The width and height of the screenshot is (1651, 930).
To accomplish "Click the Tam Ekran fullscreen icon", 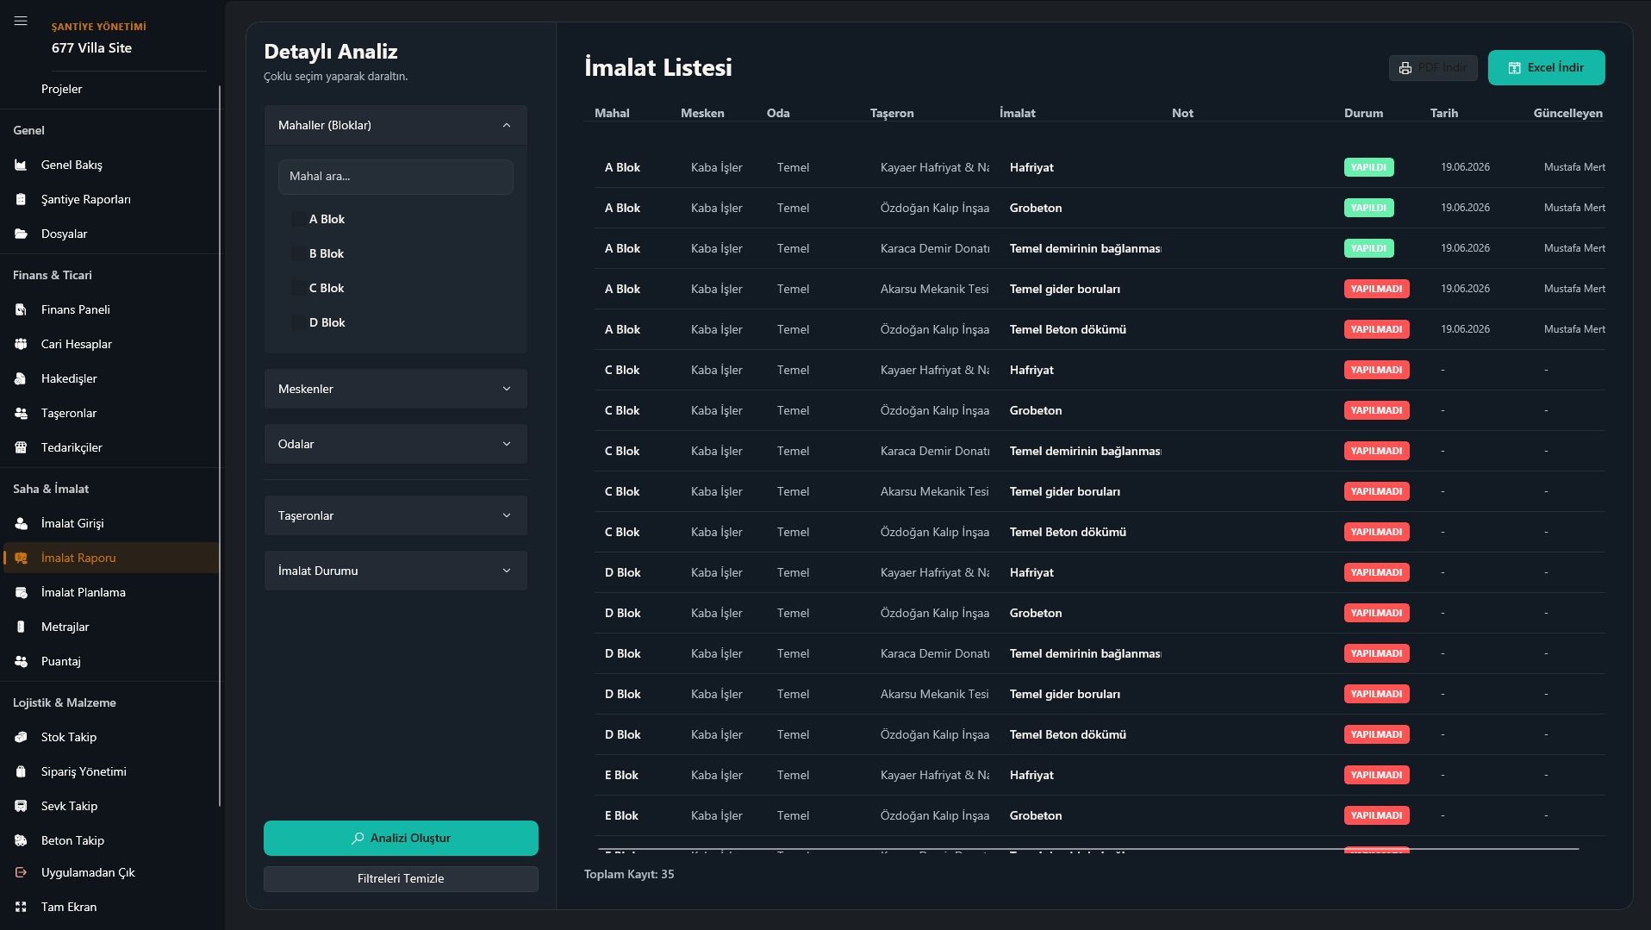I will coord(21,907).
